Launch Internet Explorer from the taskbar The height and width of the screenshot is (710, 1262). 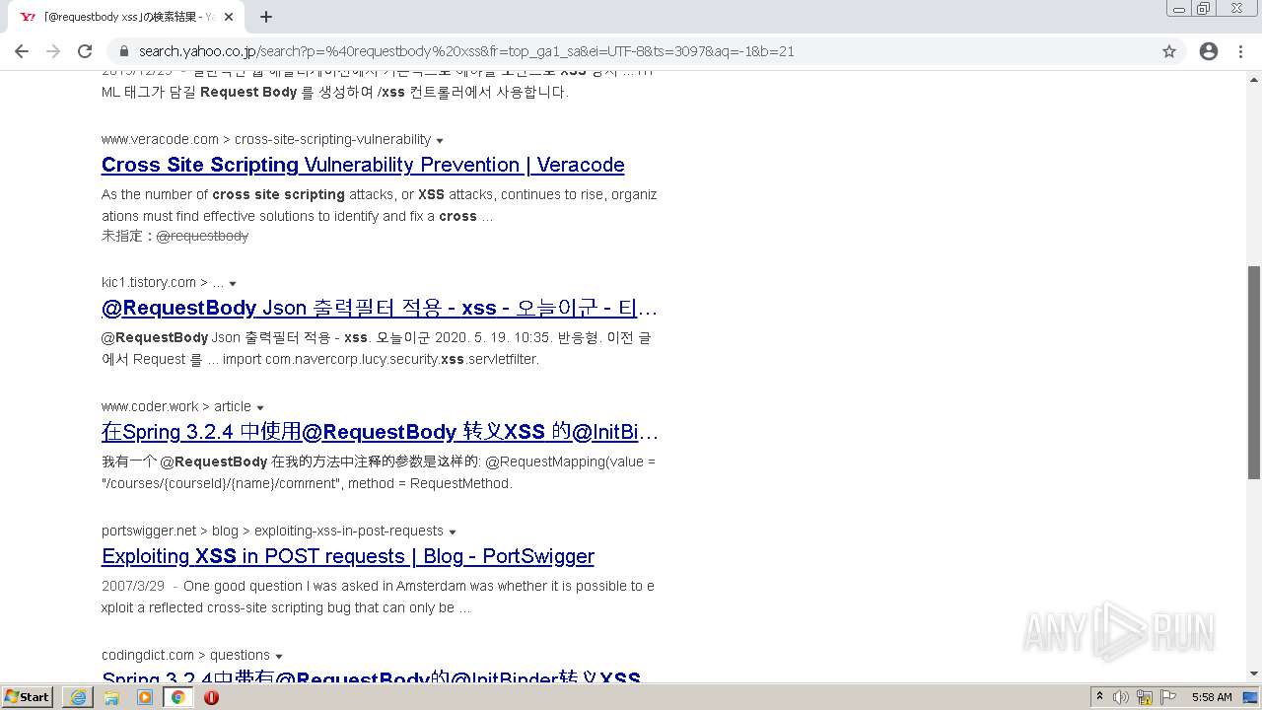[x=78, y=697]
